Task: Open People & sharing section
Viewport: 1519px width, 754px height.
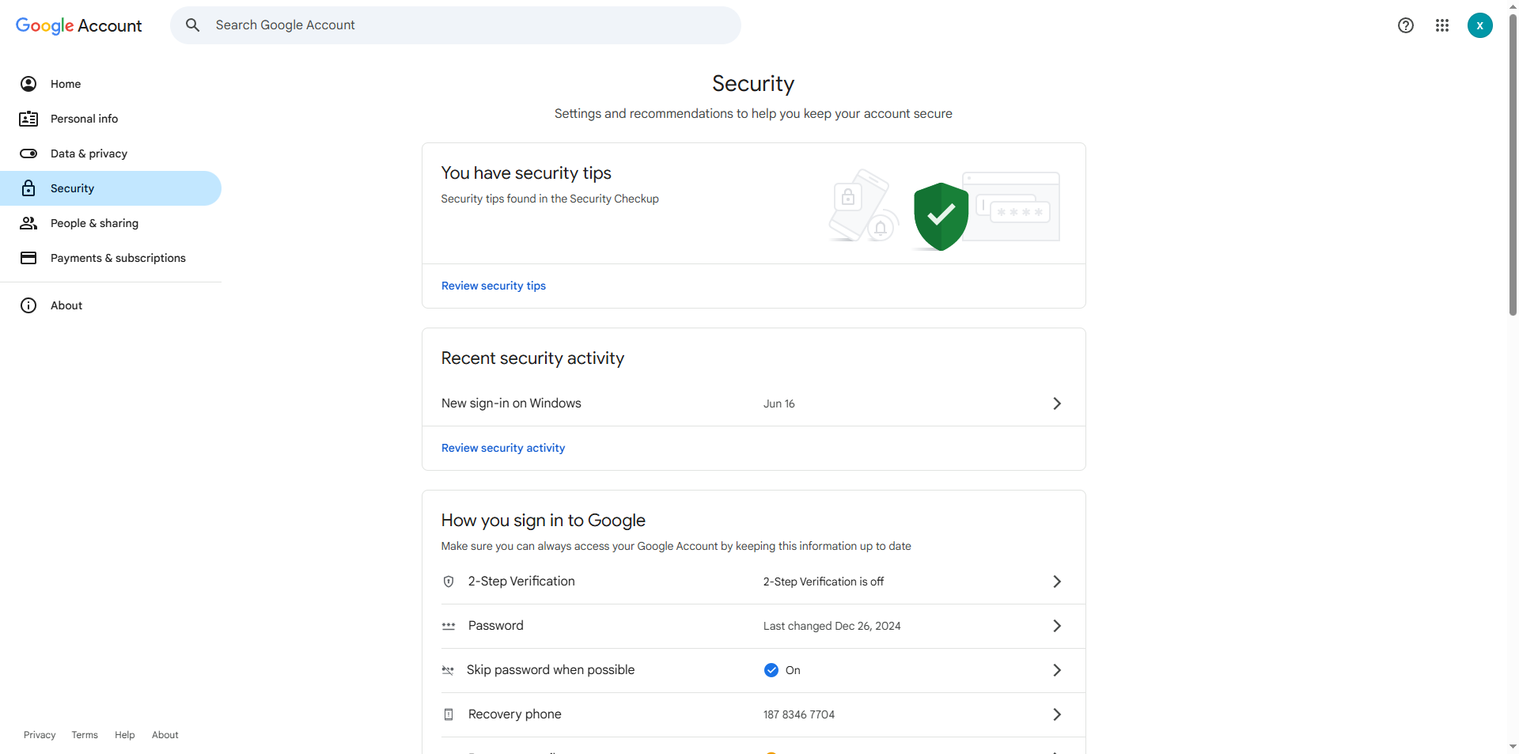Action: (111, 223)
